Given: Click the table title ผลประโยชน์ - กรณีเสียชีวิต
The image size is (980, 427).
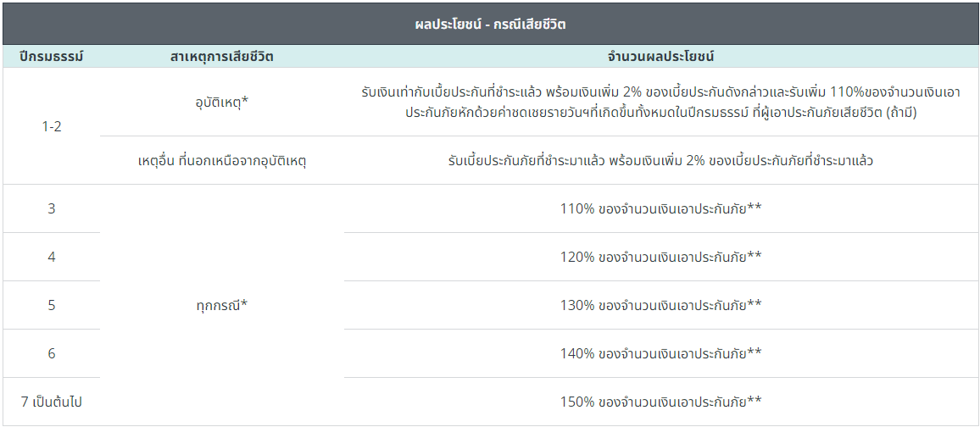Looking at the screenshot, I should (x=490, y=25).
